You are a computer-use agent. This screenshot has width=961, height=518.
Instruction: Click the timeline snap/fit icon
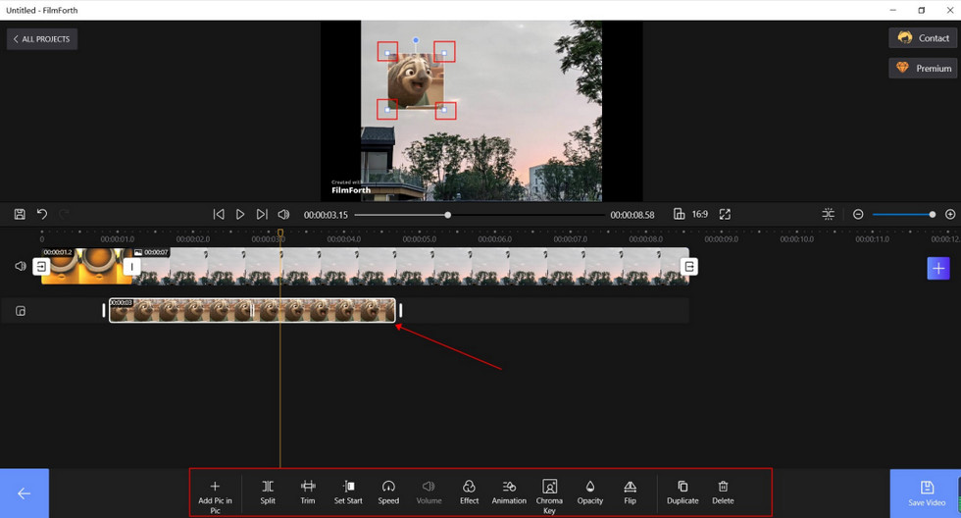[x=828, y=214]
